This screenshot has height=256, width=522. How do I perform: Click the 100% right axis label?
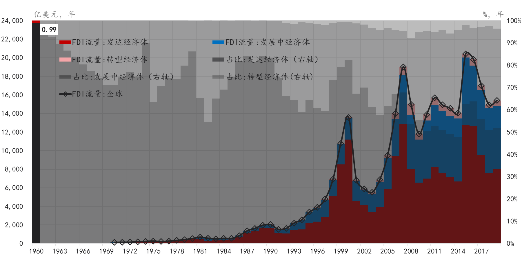point(514,21)
